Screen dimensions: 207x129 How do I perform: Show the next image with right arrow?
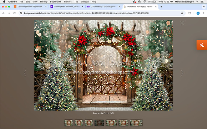coord(182,73)
